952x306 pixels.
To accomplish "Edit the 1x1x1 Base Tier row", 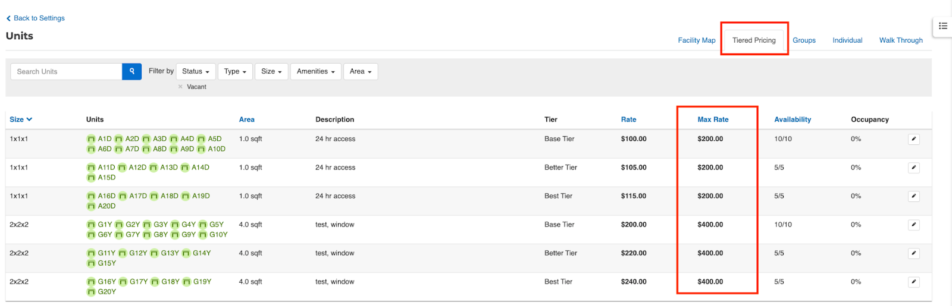I will [x=913, y=139].
